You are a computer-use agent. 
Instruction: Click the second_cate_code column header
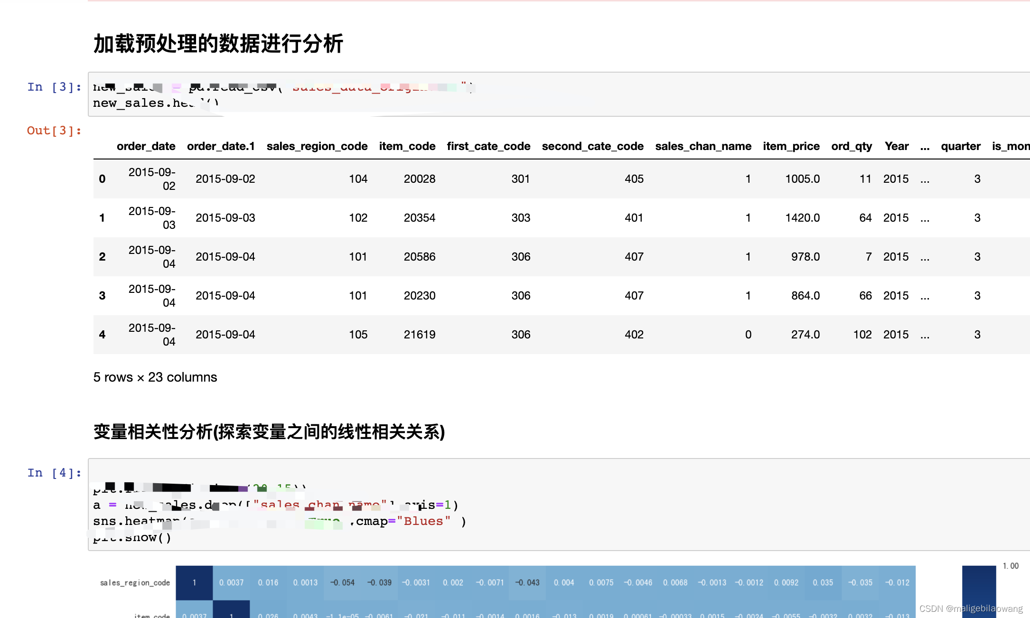(x=593, y=146)
